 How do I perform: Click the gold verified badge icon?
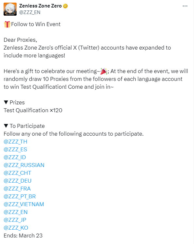click(65, 6)
